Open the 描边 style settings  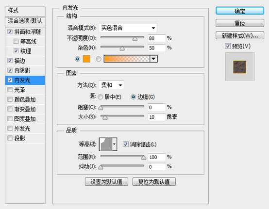pos(20,61)
